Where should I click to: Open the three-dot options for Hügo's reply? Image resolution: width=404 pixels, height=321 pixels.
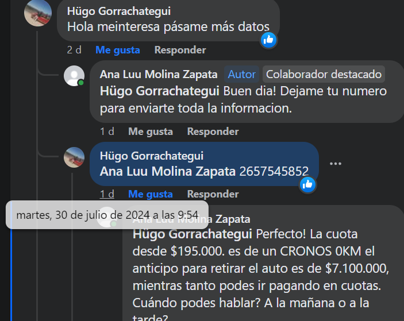pyautogui.click(x=336, y=164)
